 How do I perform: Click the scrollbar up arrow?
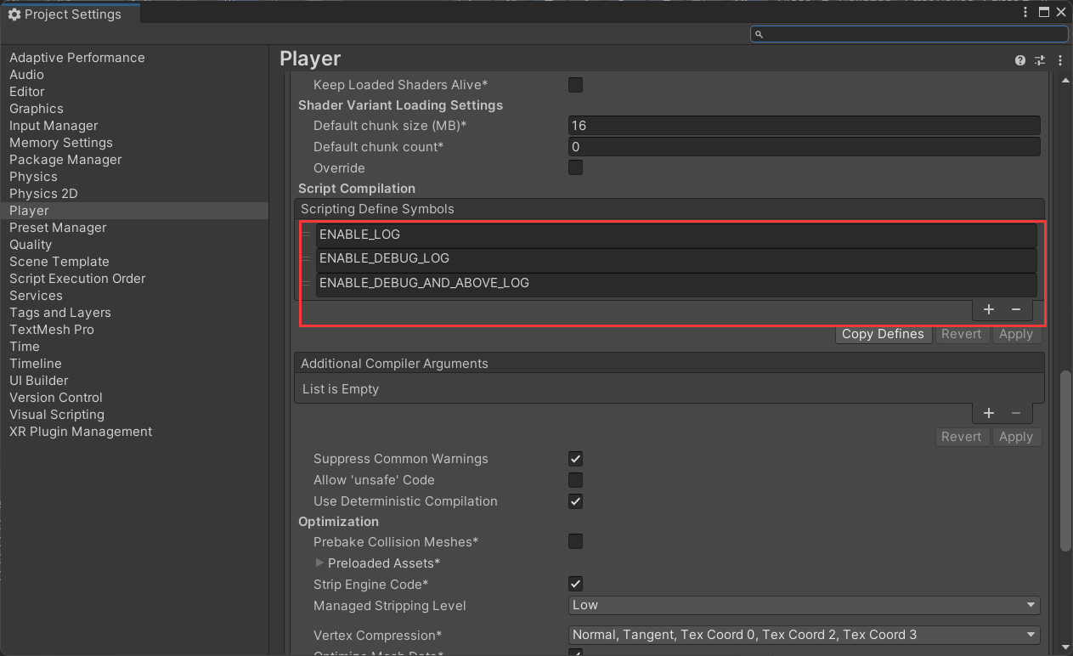point(1065,80)
